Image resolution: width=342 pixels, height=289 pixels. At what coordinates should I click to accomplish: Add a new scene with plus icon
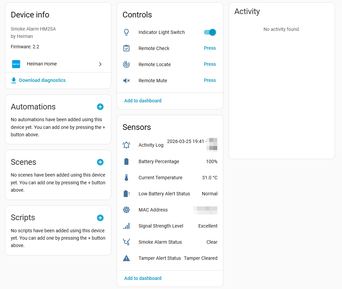tap(100, 162)
